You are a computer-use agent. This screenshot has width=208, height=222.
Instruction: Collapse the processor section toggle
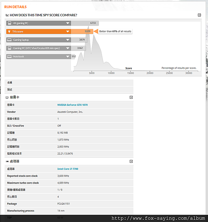pos(131,161)
